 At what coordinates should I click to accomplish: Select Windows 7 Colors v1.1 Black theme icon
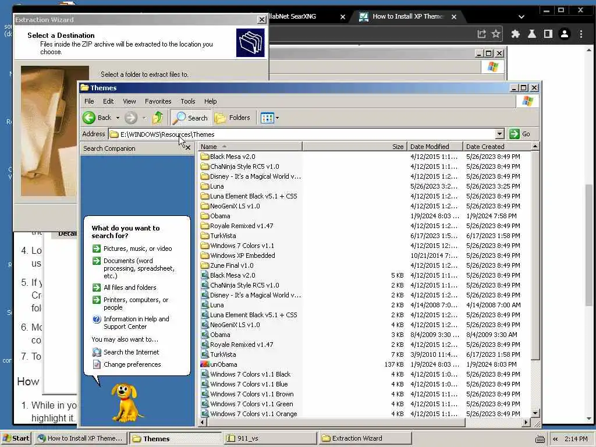coord(205,374)
